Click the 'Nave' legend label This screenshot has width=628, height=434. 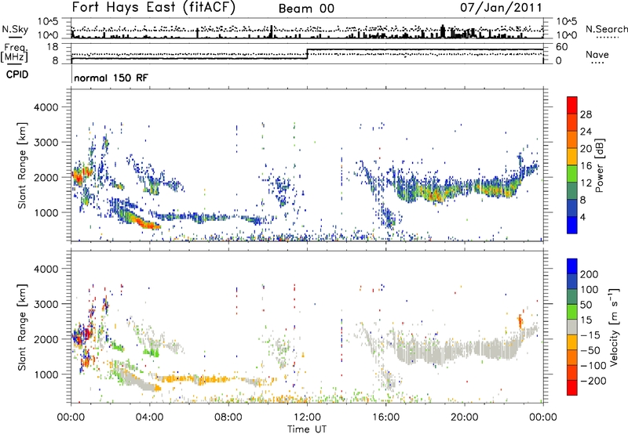pyautogui.click(x=597, y=55)
